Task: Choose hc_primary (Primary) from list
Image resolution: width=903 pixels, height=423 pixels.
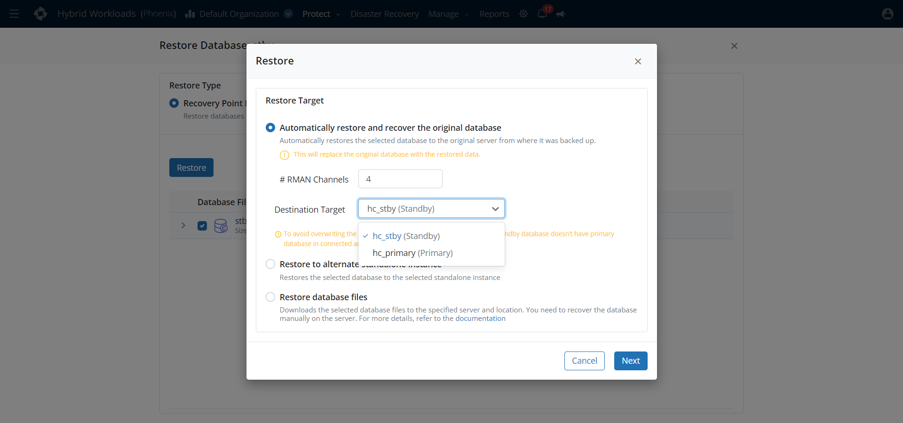Action: (x=412, y=253)
